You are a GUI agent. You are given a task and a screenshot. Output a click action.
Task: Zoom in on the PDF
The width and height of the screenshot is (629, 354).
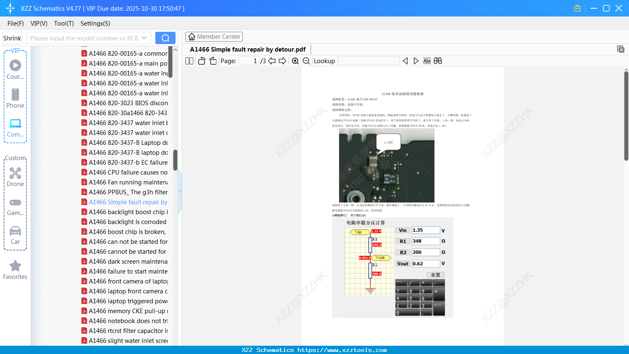295,61
